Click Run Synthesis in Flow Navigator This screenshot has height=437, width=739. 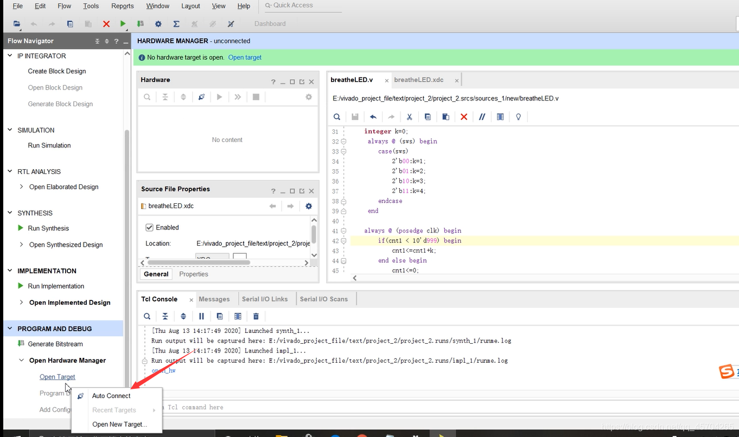click(48, 228)
